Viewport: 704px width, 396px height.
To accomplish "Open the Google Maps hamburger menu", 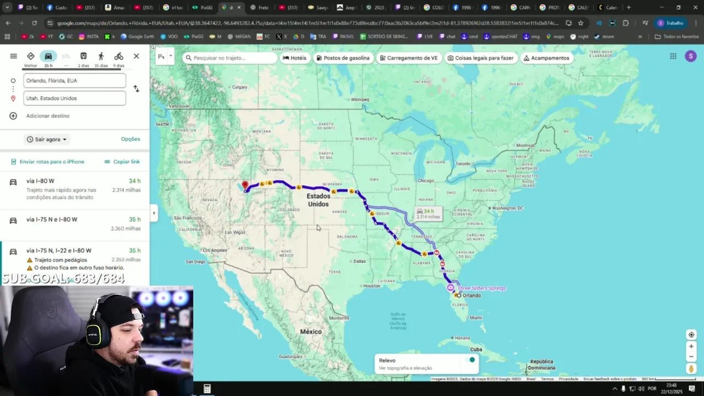I will tap(14, 56).
